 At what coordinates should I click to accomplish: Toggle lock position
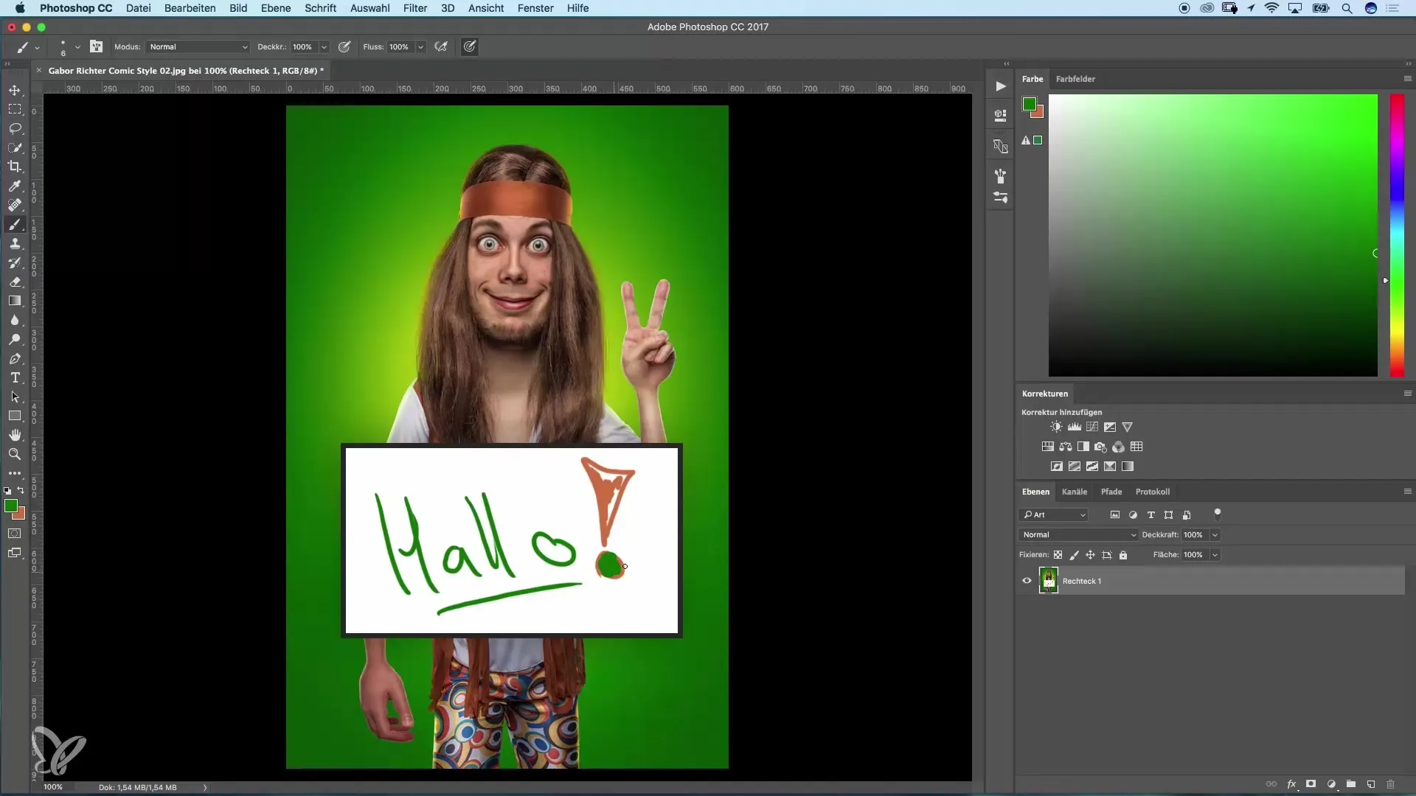coord(1090,555)
